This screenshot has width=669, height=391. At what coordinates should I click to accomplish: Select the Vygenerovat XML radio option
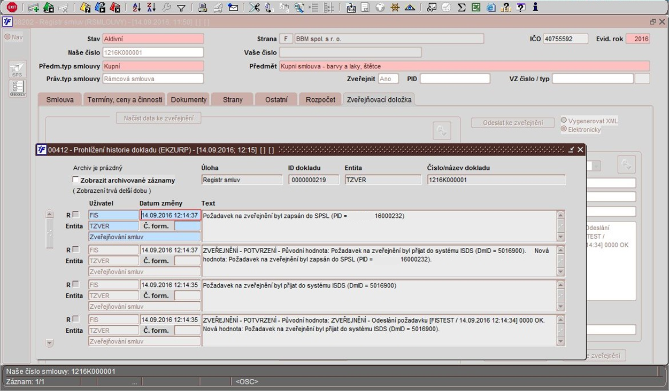pos(564,120)
